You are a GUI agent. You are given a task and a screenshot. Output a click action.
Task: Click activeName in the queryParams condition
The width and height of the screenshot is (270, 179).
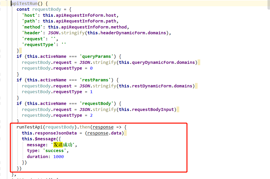(53, 56)
